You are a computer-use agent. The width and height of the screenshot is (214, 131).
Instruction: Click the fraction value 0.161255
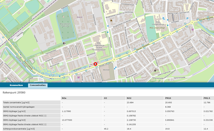click(131, 124)
